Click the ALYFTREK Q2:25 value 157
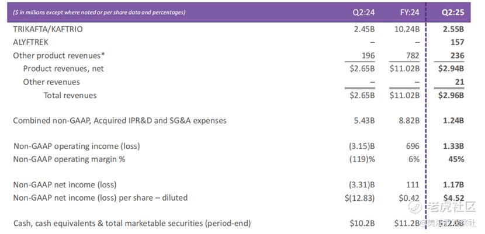 tap(457, 42)
